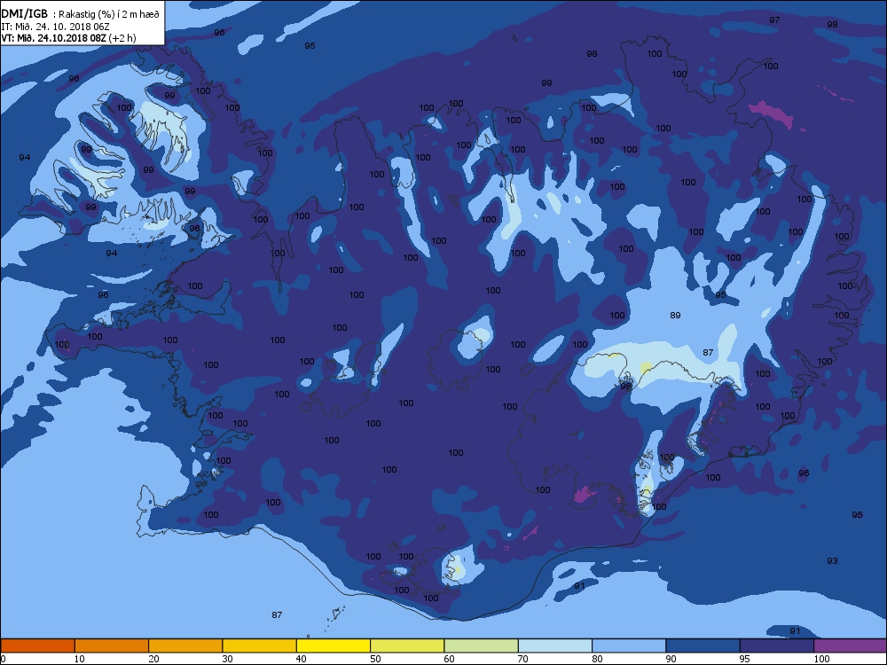Click the legend scale label 50
This screenshot has width=887, height=665.
coord(375,659)
